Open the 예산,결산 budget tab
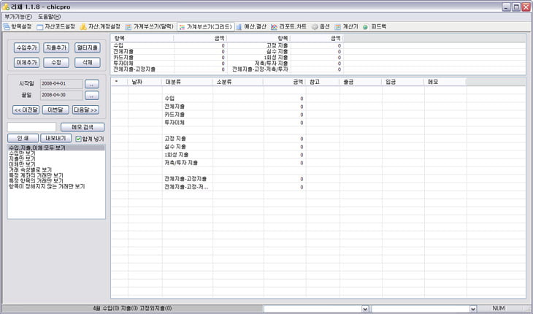533x314 pixels. [x=251, y=26]
